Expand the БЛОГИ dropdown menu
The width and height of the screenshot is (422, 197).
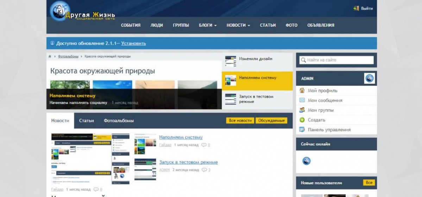coord(208,25)
